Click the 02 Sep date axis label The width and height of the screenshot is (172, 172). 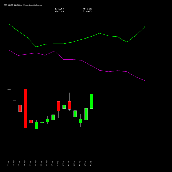(x=69, y=164)
